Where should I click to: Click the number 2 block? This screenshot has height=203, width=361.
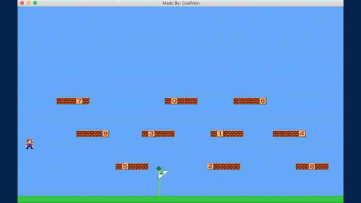pyautogui.click(x=210, y=166)
